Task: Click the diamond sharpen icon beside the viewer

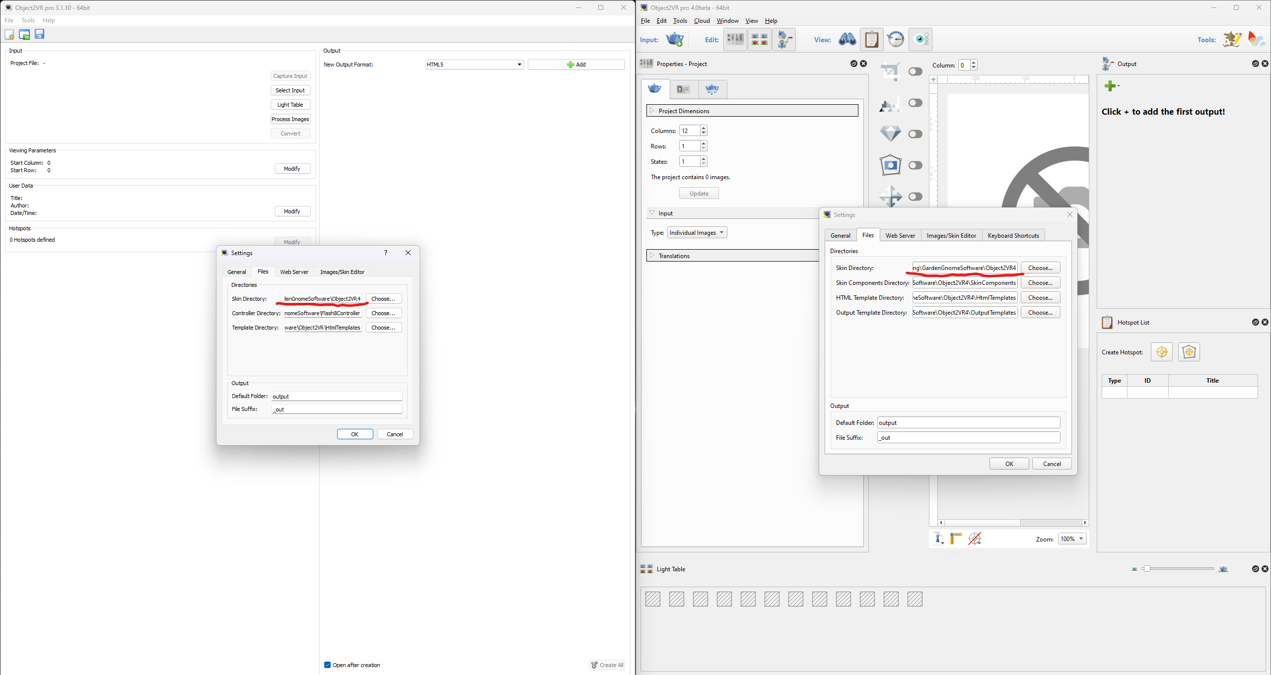Action: click(890, 134)
